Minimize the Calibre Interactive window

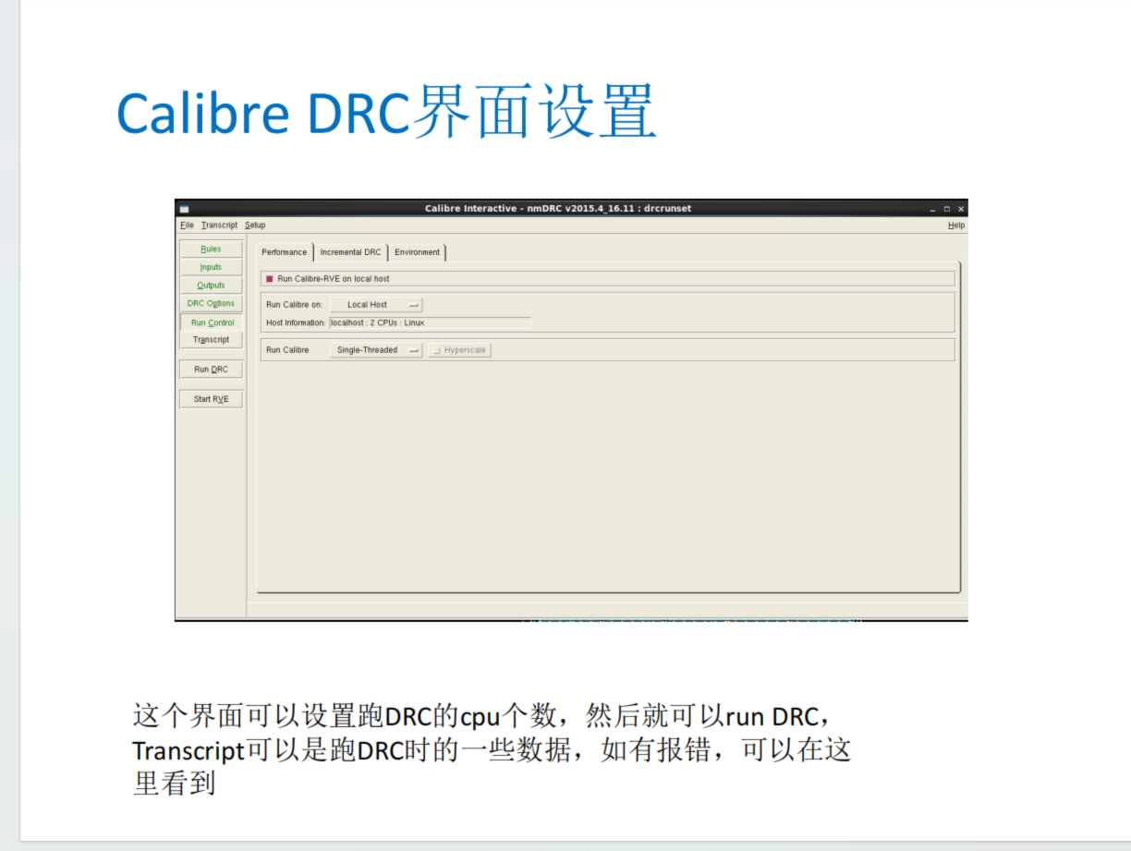pyautogui.click(x=933, y=209)
